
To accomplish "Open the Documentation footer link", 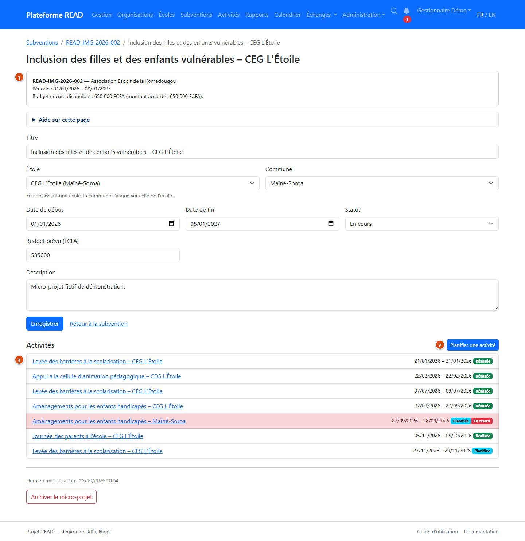I will click(481, 532).
